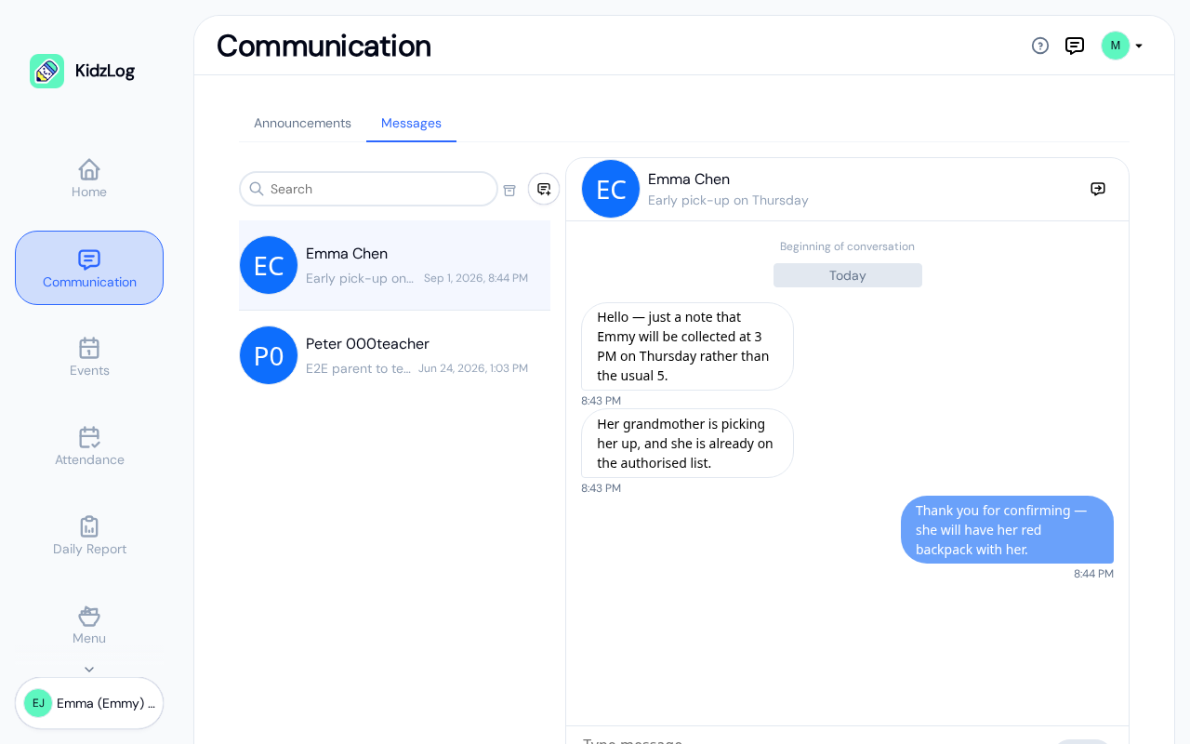Click the Today date label
1190x744 pixels.
point(848,275)
